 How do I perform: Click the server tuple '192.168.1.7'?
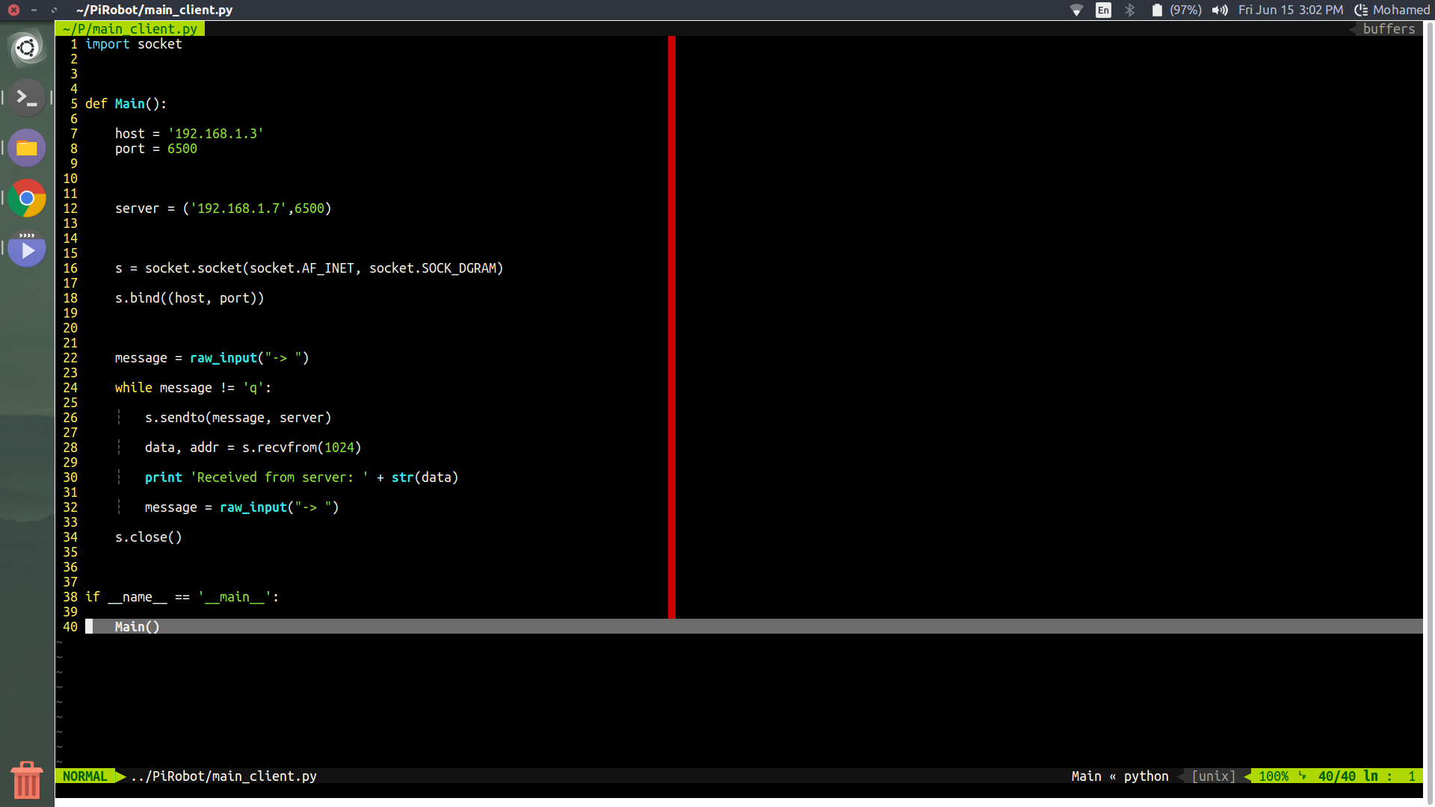pyautogui.click(x=238, y=208)
